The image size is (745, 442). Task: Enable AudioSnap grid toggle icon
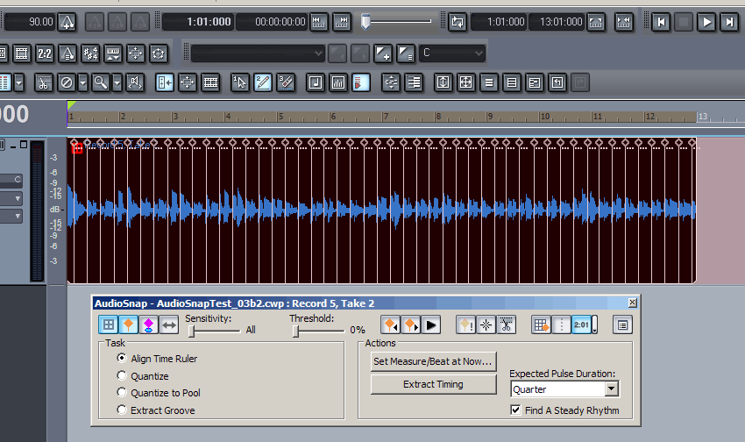click(x=107, y=325)
